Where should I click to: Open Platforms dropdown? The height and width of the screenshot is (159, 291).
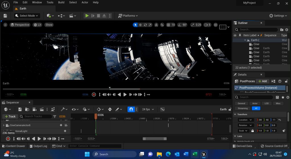[128, 16]
